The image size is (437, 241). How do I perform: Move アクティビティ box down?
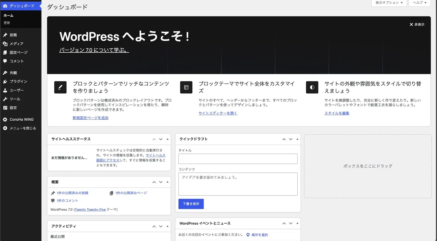coord(161,226)
